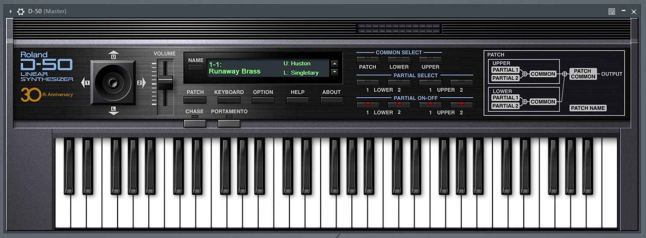Click the display up arrow for previous patch
This screenshot has width=646, height=238.
pyautogui.click(x=334, y=64)
